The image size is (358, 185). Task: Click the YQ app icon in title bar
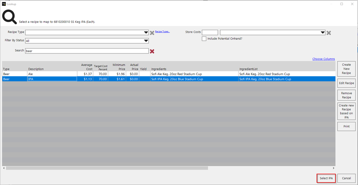(4, 4)
